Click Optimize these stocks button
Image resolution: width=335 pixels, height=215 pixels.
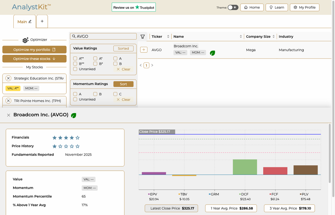click(x=34, y=59)
